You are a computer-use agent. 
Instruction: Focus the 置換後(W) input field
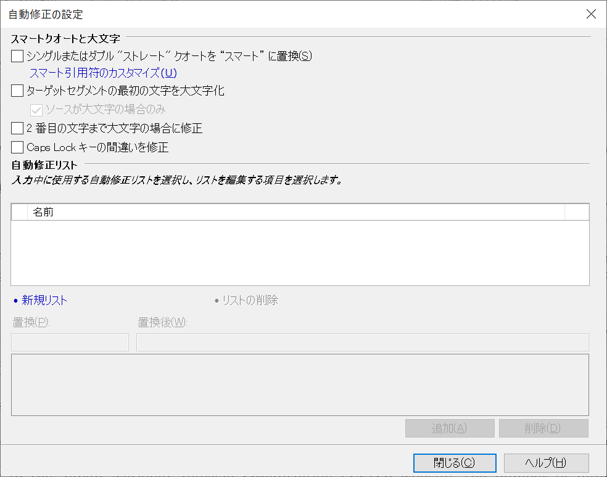coord(362,343)
